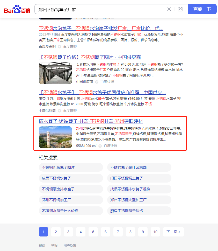This screenshot has width=218, height=251.
Task: Open the 帮助 footer link
Action: pyautogui.click(x=42, y=245)
